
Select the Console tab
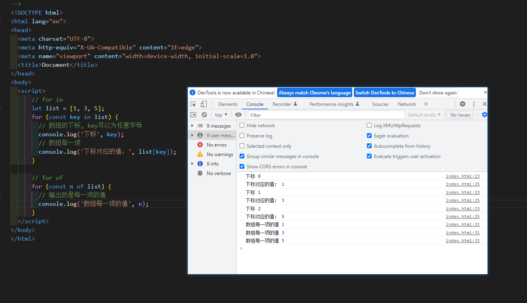255,104
